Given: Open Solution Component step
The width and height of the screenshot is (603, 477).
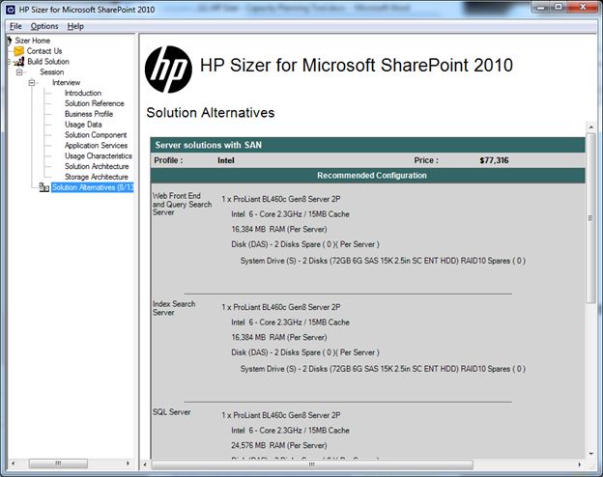Looking at the screenshot, I should (96, 135).
